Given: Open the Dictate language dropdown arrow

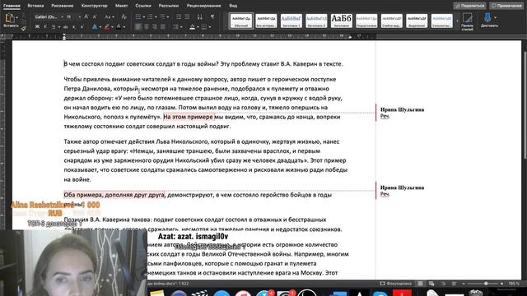Looking at the screenshot, I should (x=496, y=17).
